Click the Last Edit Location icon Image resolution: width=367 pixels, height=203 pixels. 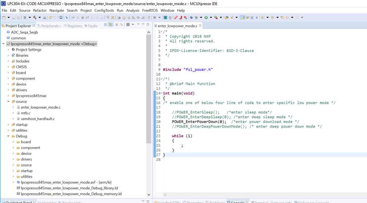tap(283, 18)
